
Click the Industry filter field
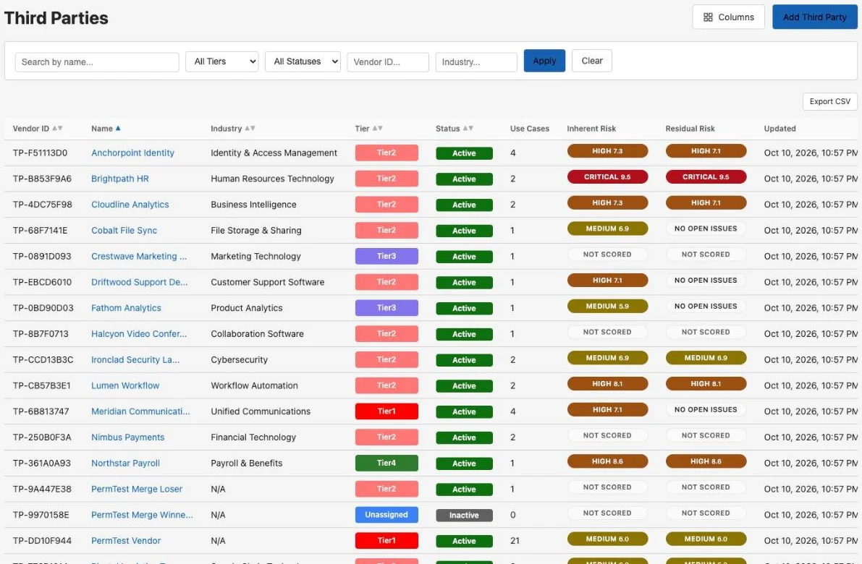(x=476, y=62)
